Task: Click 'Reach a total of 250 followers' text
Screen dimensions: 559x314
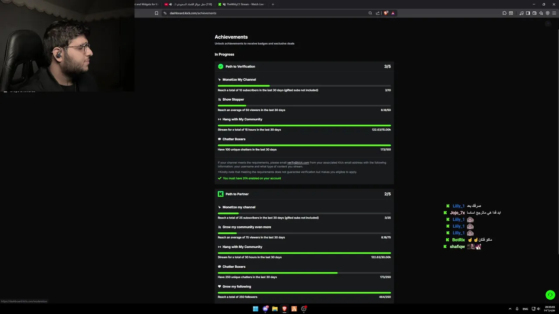Action: (x=238, y=297)
